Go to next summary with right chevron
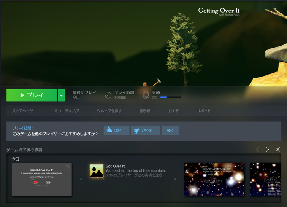The image size is (287, 207). [x=268, y=149]
